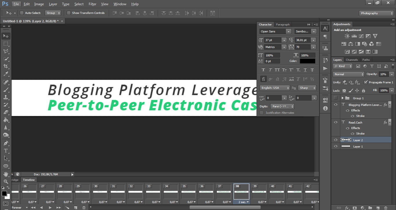Uncheck Propagate Frame 1
The height and width of the screenshot is (210, 396).
(x=366, y=82)
